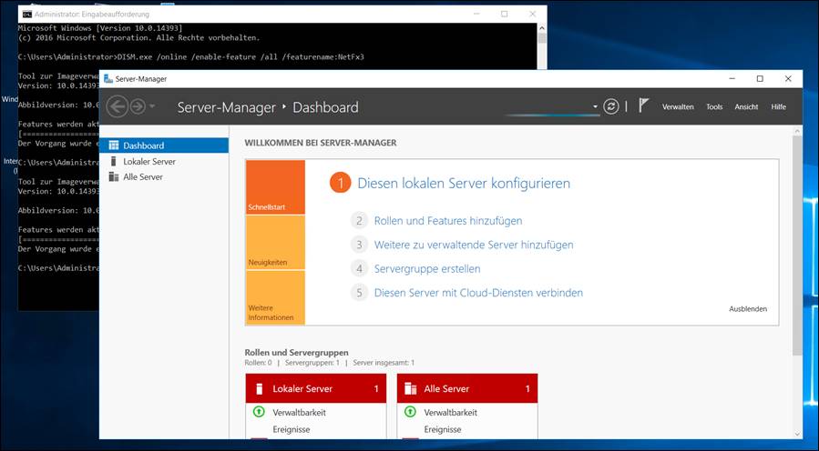Select Lokaler Server in the left navigation
Screen dimensions: 819x451
(149, 161)
